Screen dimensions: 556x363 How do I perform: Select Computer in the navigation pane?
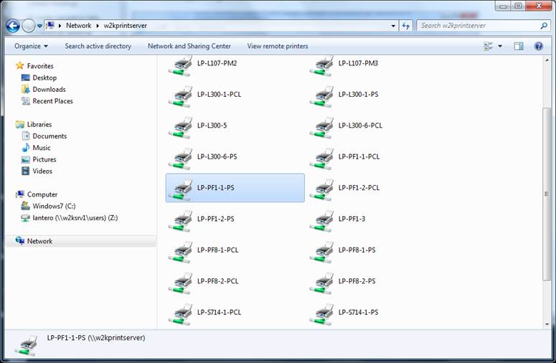(x=37, y=194)
